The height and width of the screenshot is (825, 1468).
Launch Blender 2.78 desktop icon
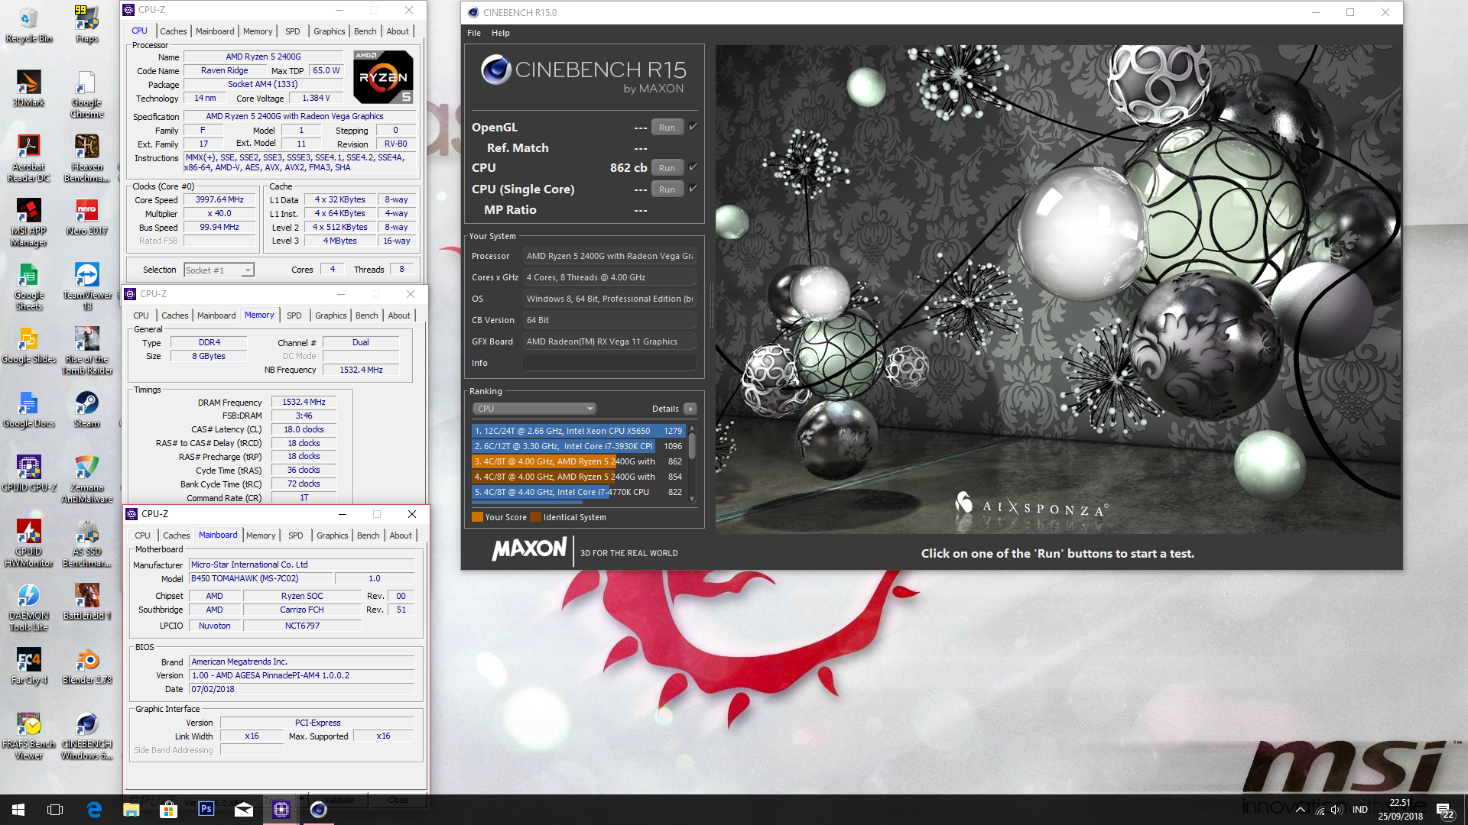(86, 666)
